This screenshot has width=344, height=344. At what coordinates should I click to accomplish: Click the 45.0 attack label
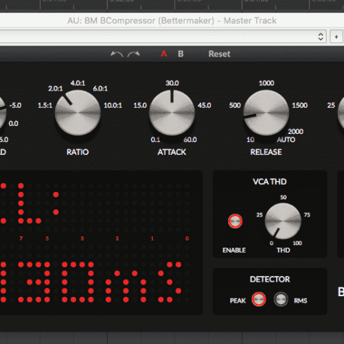point(204,106)
